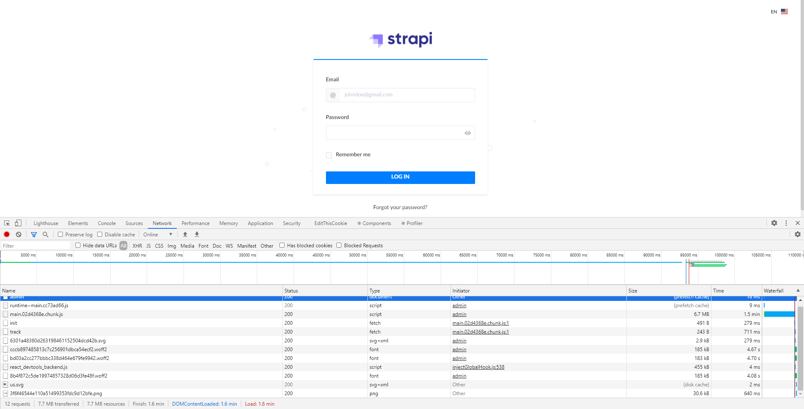This screenshot has height=409, width=804.
Task: Open Network panel settings gear
Action: pyautogui.click(x=798, y=235)
